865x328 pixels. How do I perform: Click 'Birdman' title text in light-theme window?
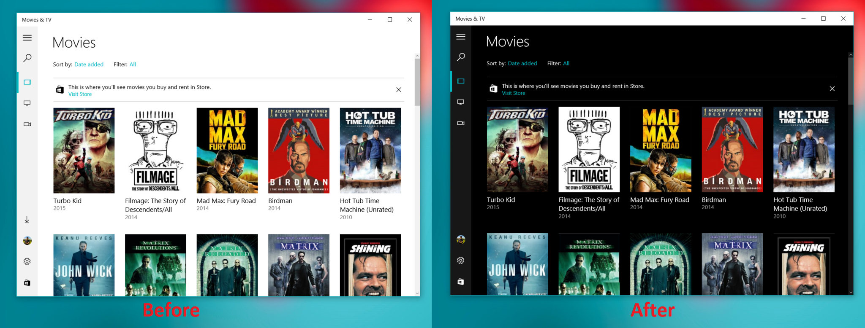(280, 201)
